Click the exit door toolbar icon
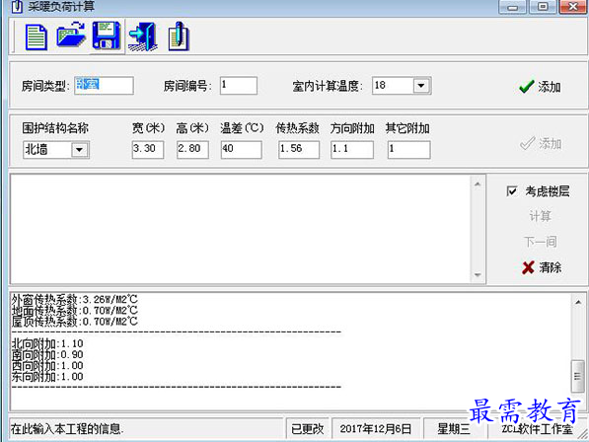This screenshot has height=442, width=589. coord(143,37)
